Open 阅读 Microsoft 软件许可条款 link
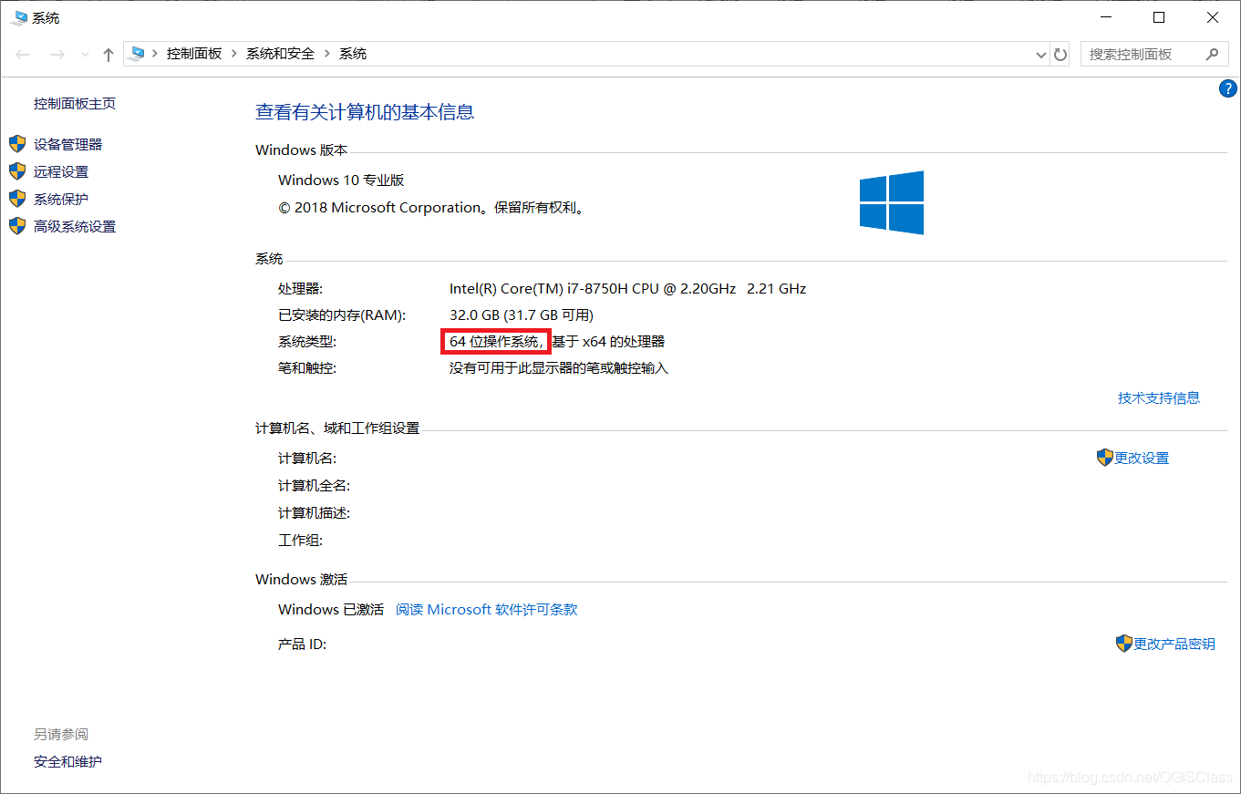 coord(487,609)
